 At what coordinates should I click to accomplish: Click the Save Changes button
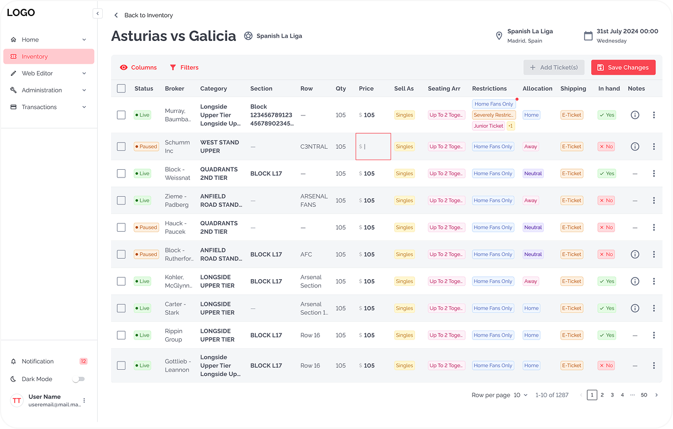coord(623,67)
